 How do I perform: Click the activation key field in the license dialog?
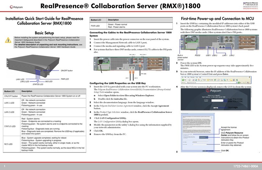pos(200,145)
